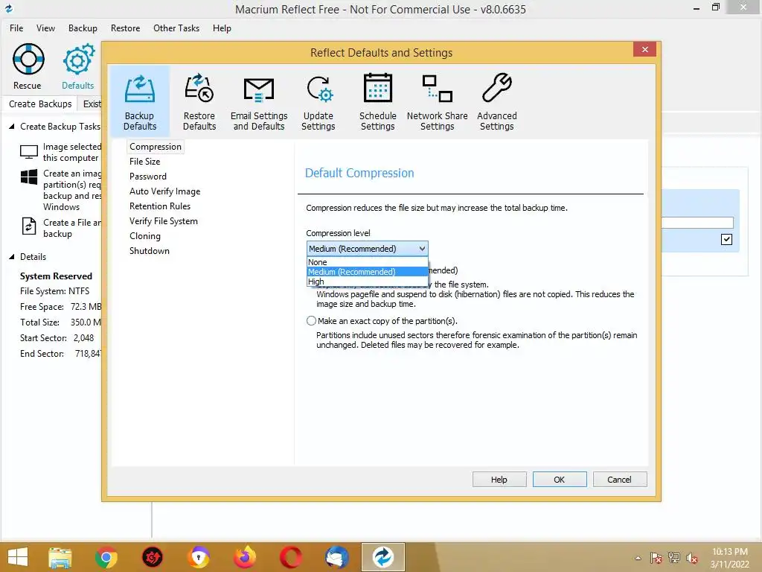Screen dimensions: 762x572
Task: Open the Backup menu
Action: coord(83,28)
